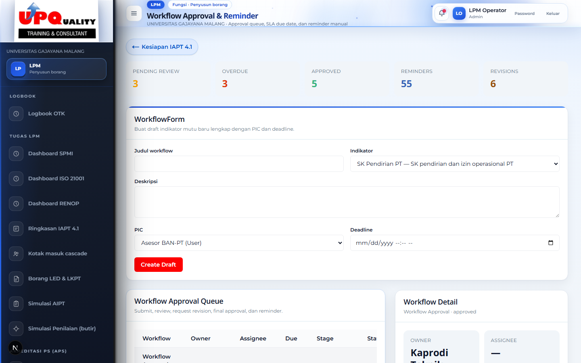Open the Deadline calendar picker icon
Viewport: 581px width, 363px height.
551,243
